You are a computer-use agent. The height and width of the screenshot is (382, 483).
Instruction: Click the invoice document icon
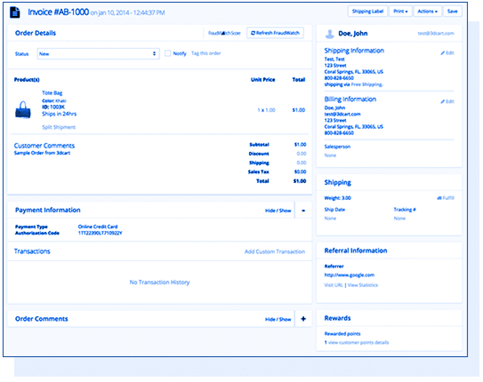15,12
